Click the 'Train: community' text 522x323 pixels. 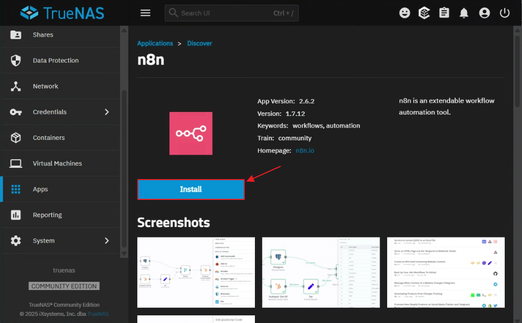[284, 138]
